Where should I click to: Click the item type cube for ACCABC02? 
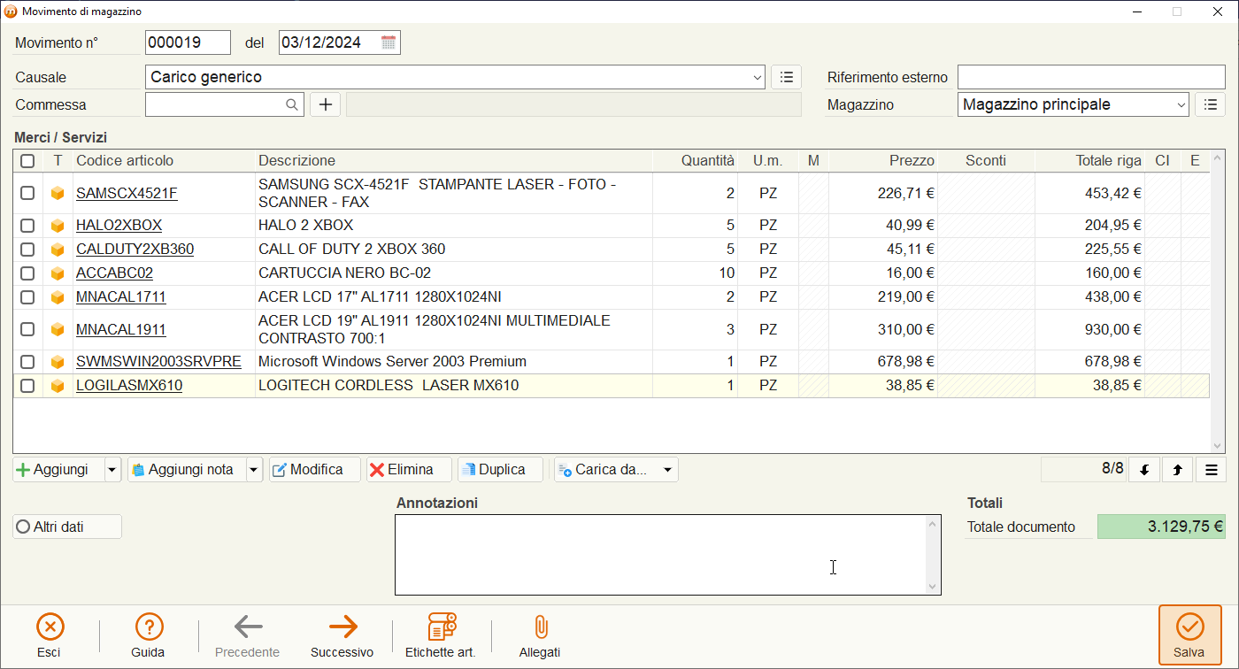point(58,273)
